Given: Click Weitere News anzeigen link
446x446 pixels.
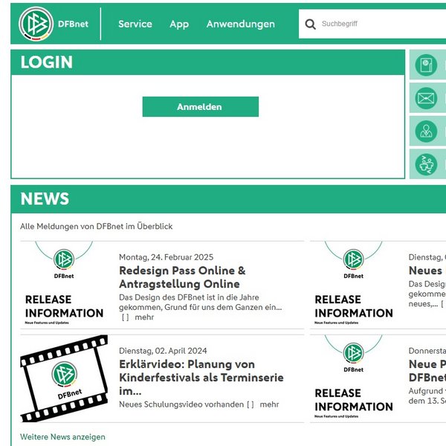Looking at the screenshot, I should coord(62,437).
